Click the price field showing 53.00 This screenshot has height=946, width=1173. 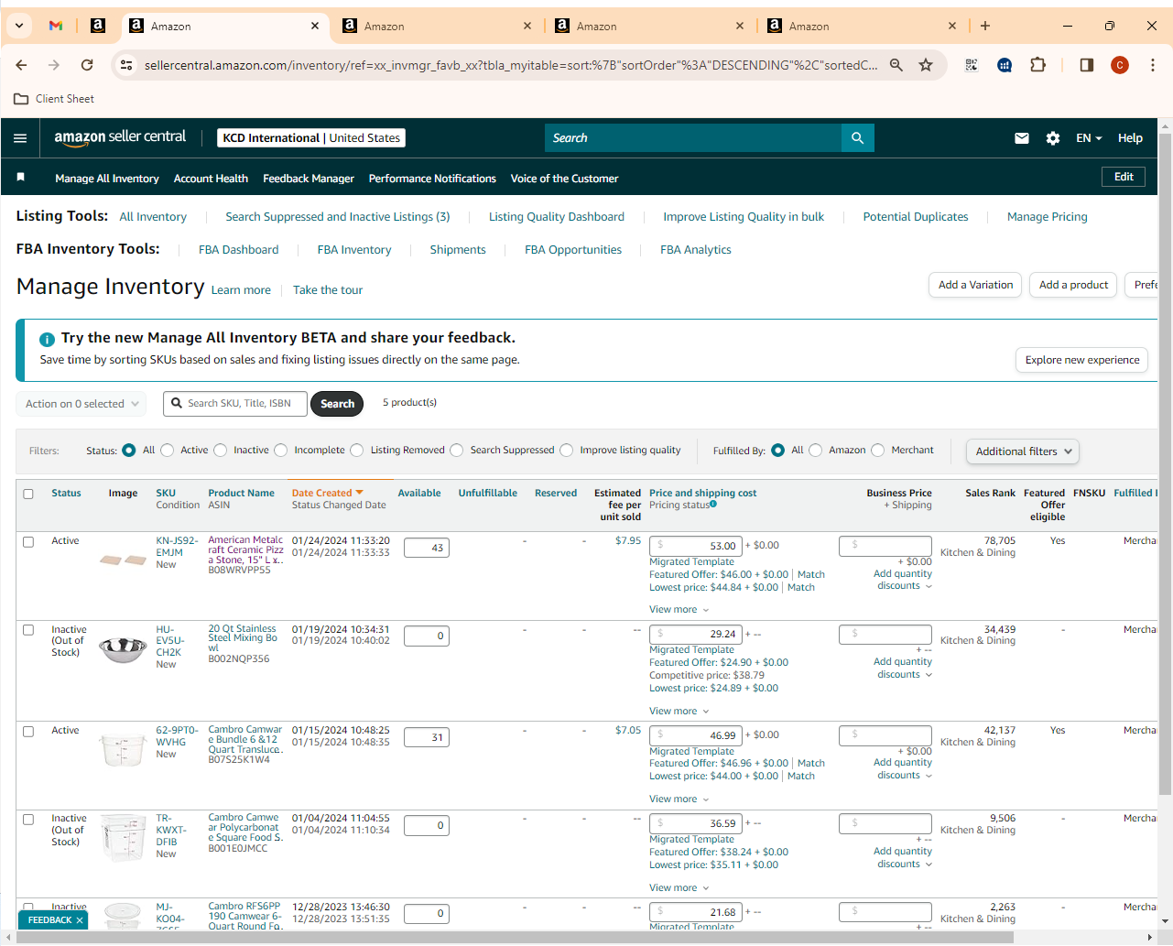click(696, 546)
